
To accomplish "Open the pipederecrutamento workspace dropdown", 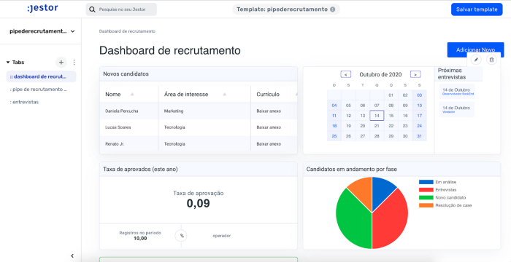I will click(x=42, y=31).
